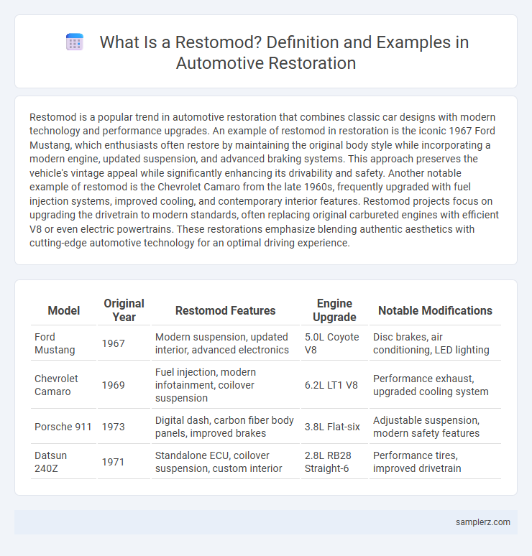Select the Model column header
This screenshot has height=556, width=532.
click(x=63, y=310)
